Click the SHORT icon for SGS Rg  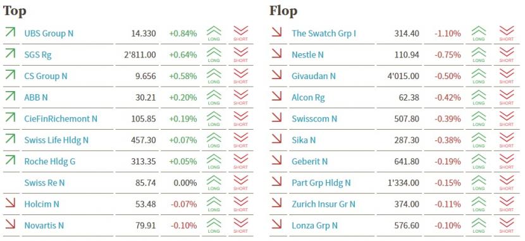tap(240, 55)
